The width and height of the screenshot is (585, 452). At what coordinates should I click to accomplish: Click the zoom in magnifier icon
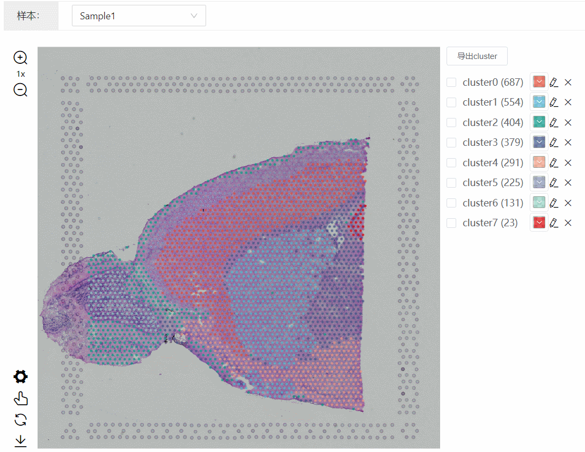coord(20,58)
